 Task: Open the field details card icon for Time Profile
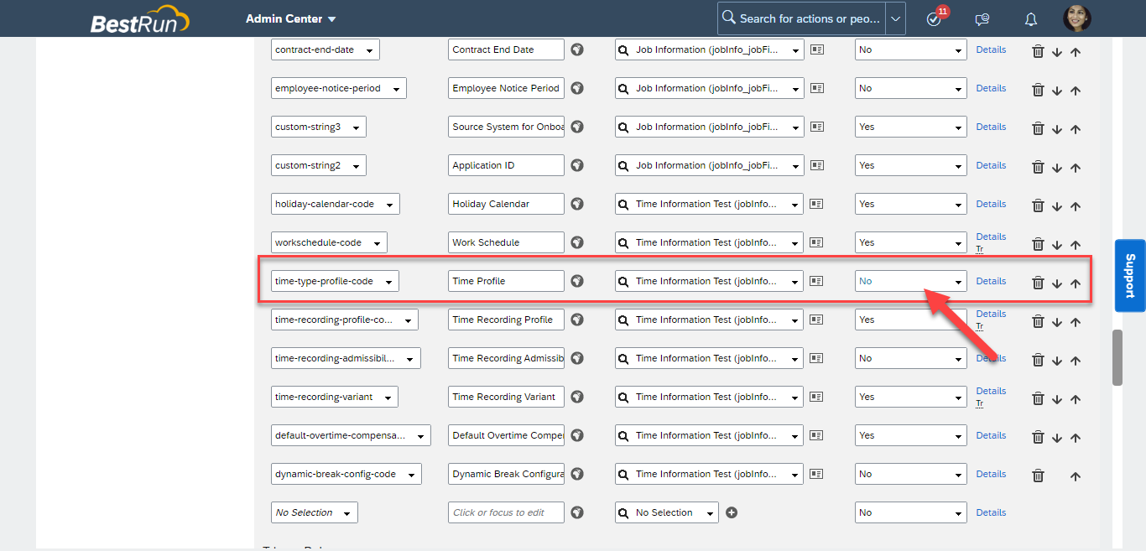click(816, 281)
